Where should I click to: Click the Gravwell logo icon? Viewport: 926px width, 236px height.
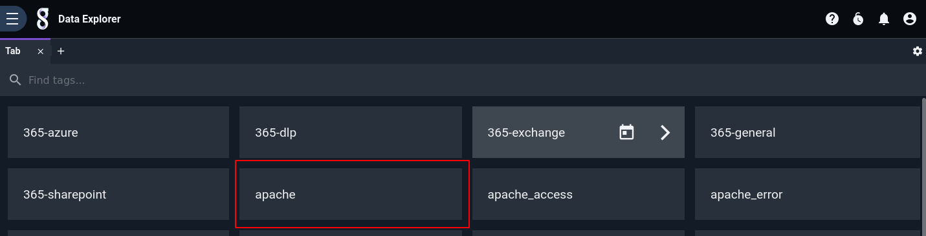coord(43,19)
